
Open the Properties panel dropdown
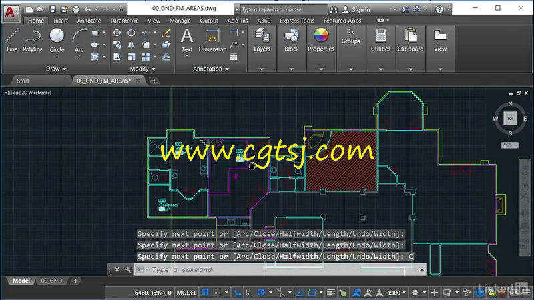321,69
